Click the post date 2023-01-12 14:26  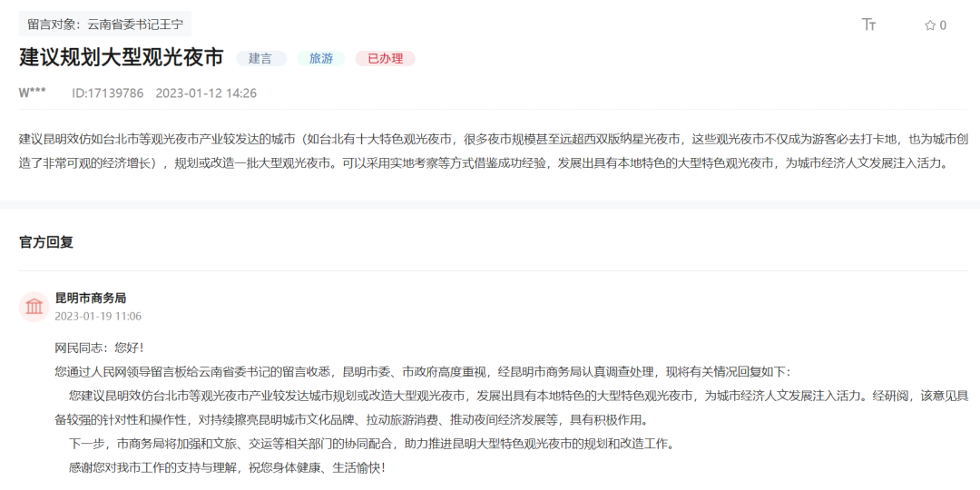tap(206, 93)
